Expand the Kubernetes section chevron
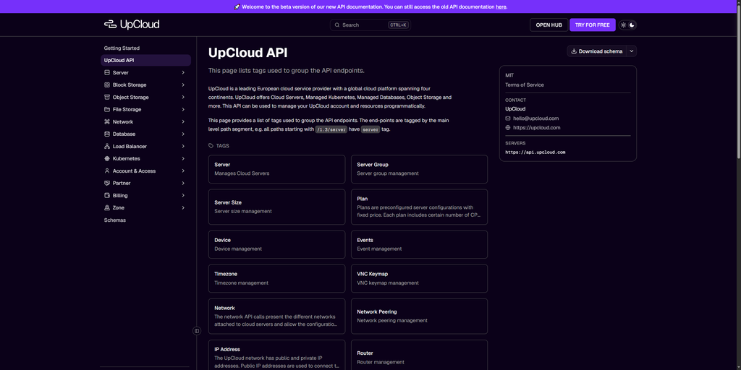 [x=183, y=158]
